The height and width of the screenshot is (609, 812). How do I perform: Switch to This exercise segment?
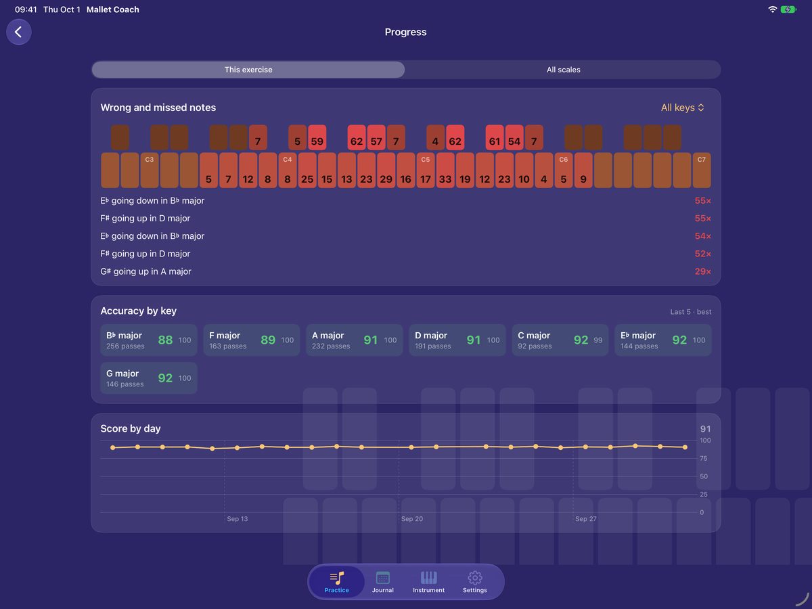tap(248, 70)
